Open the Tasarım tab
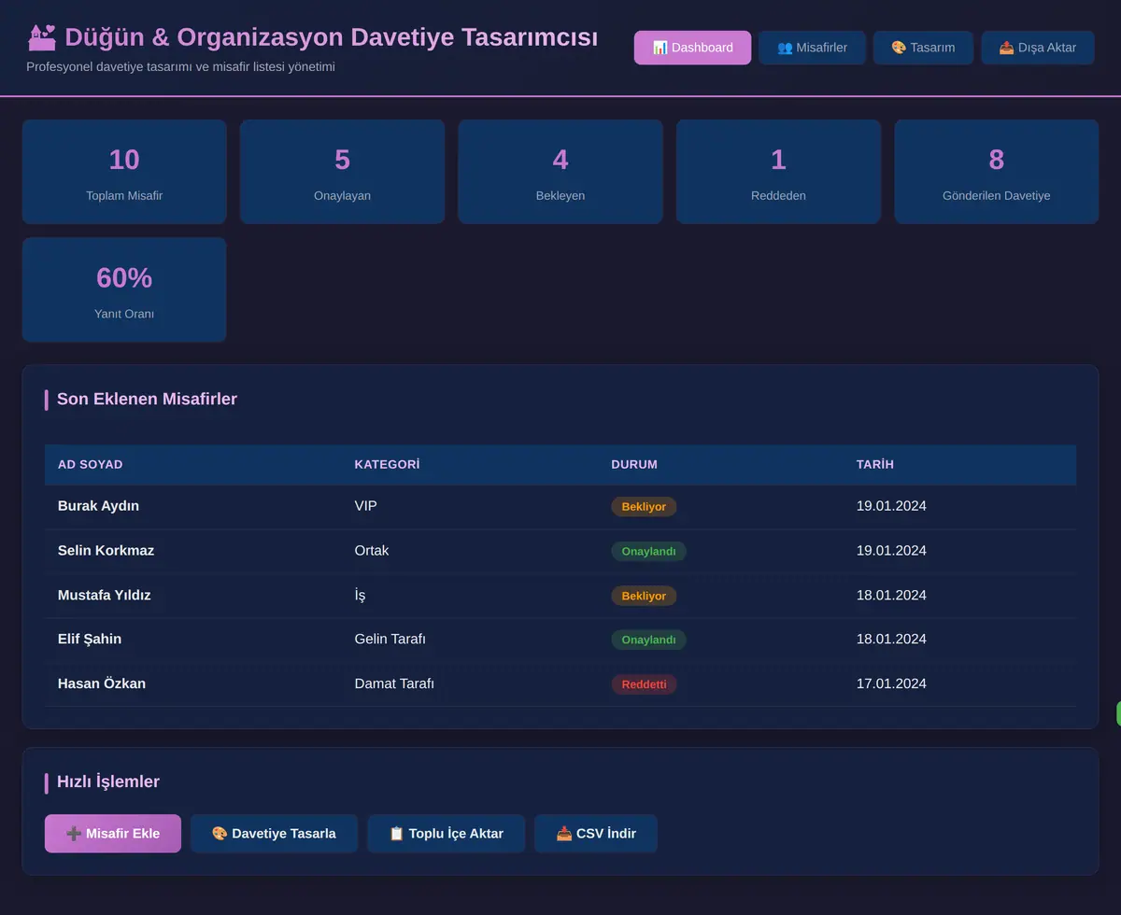 pyautogui.click(x=923, y=48)
